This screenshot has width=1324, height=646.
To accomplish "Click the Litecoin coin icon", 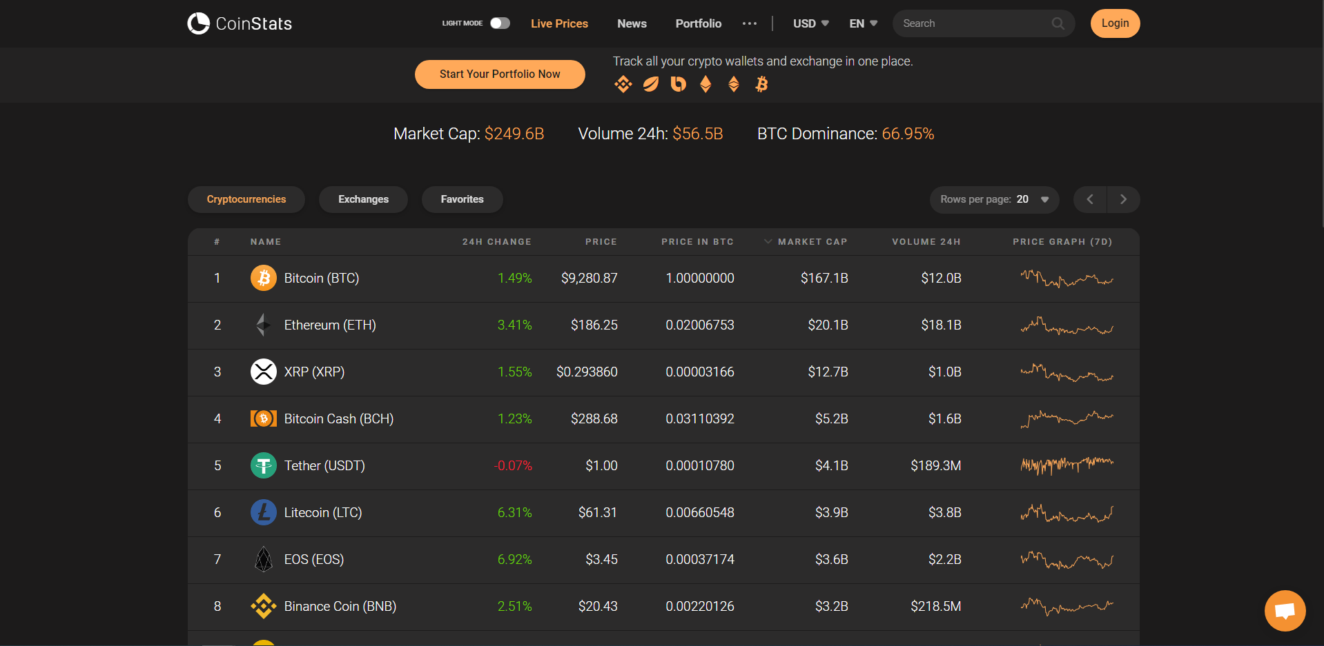I will point(264,512).
